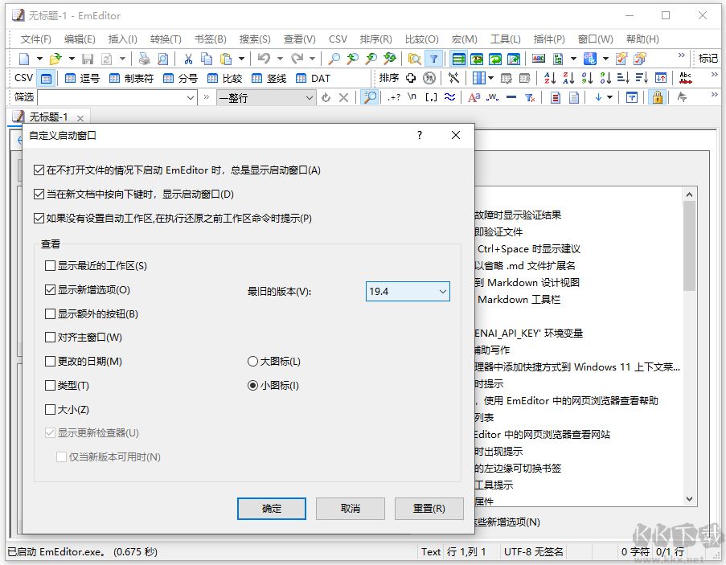Click the Open file folder icon

(55, 59)
